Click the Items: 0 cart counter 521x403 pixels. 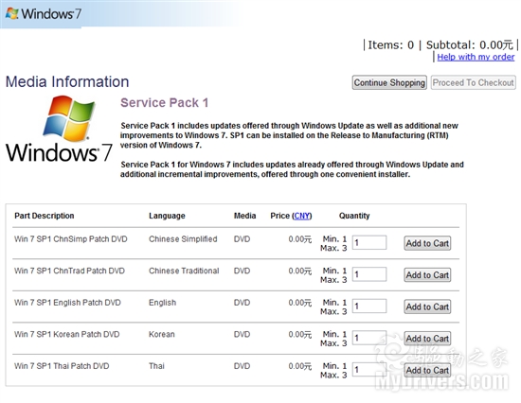(390, 45)
